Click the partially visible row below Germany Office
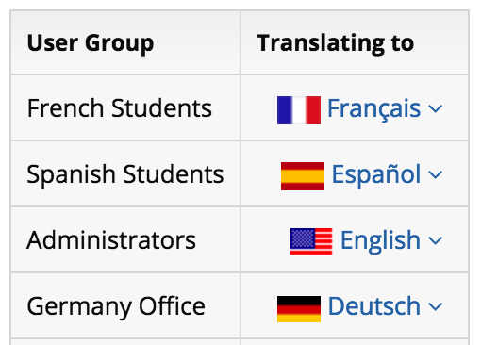 click(240, 342)
